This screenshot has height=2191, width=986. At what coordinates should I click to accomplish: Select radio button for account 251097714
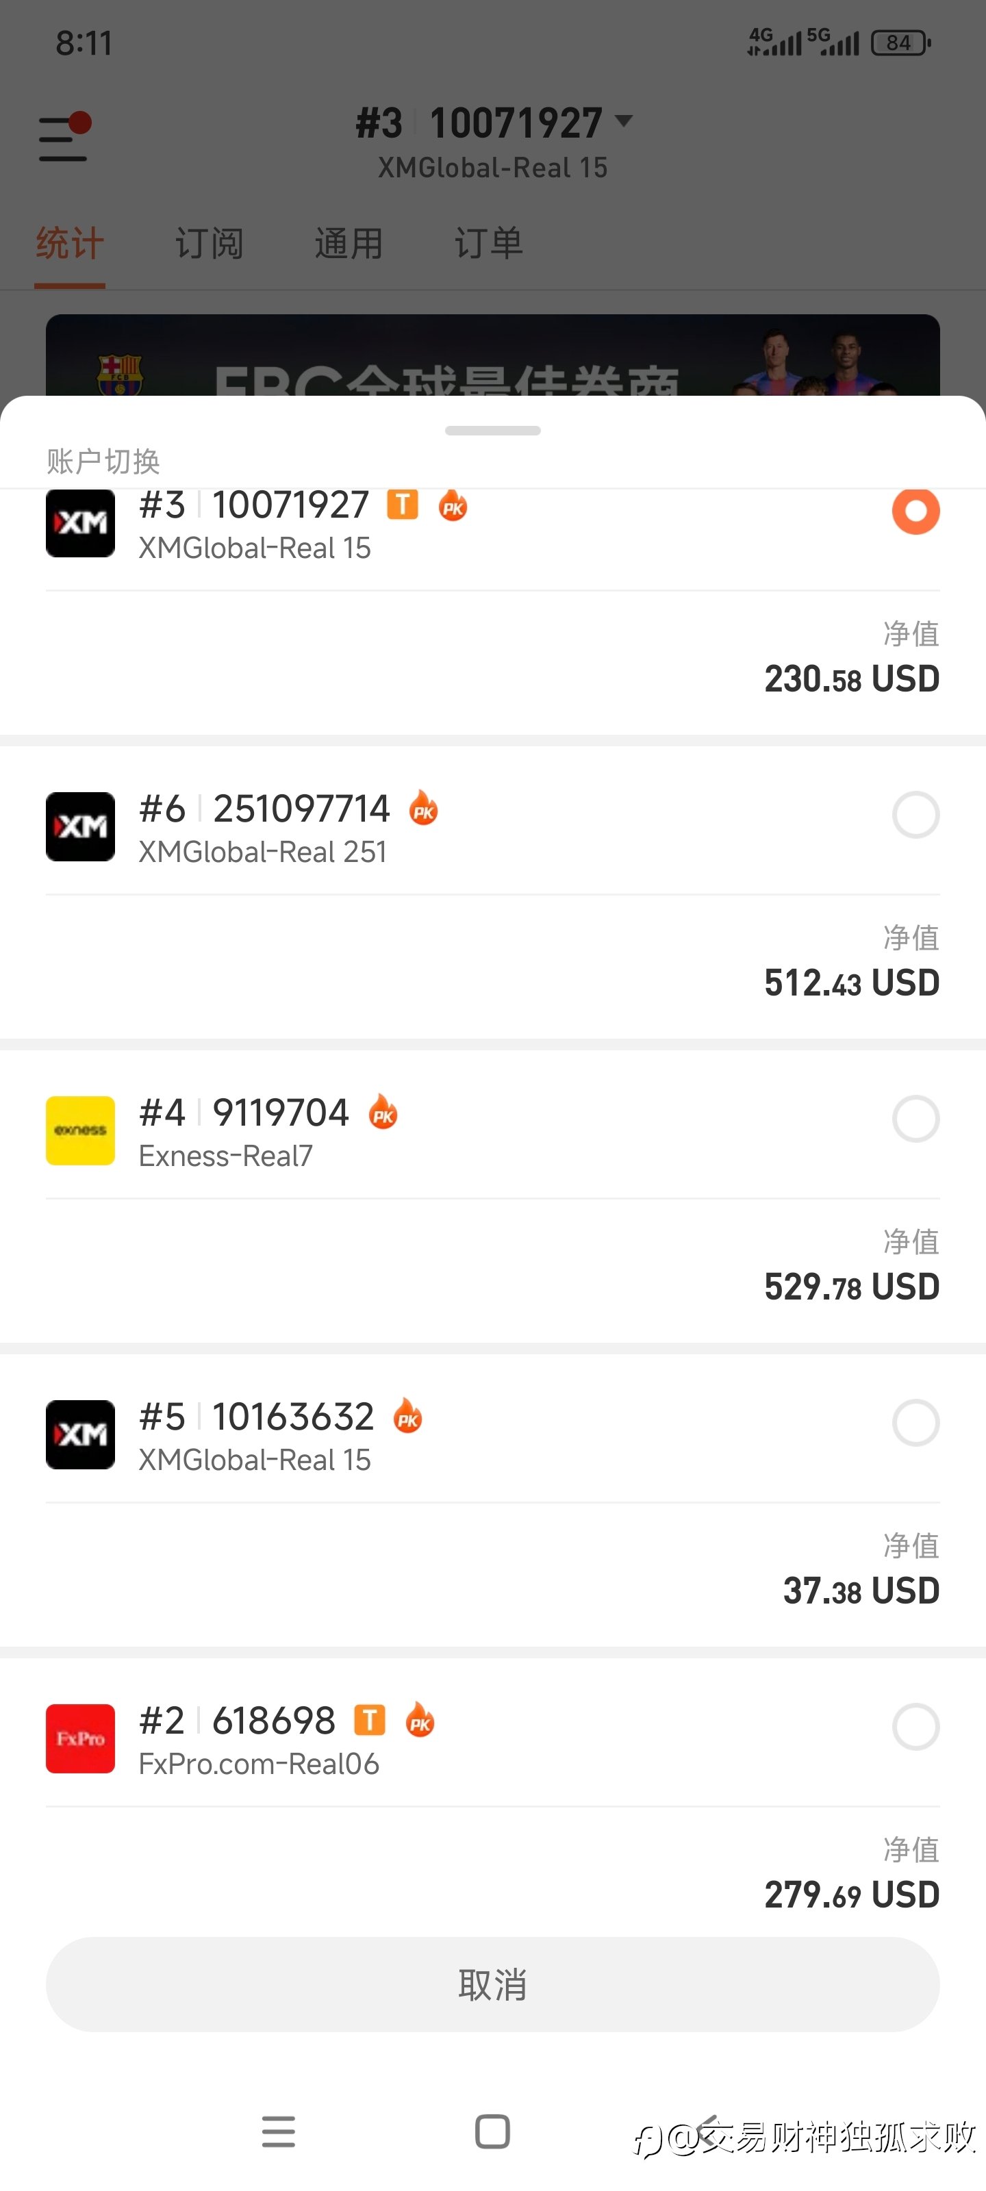pos(915,815)
